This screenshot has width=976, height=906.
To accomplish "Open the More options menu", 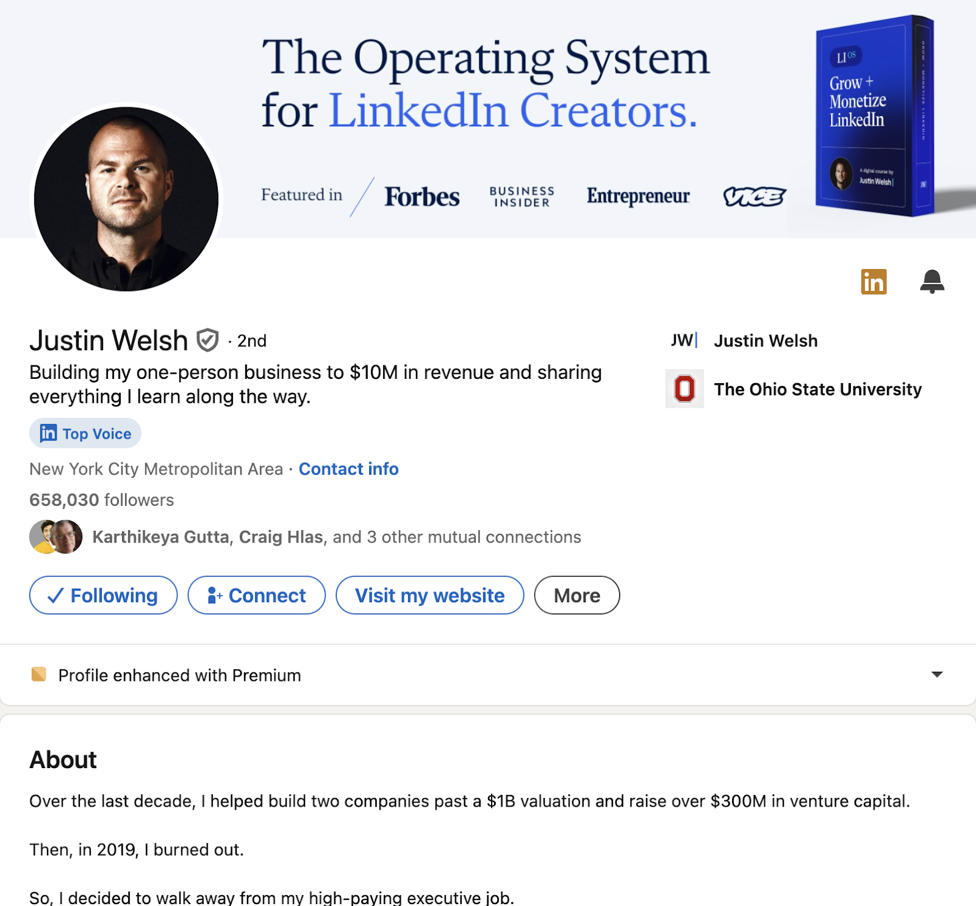I will (577, 595).
